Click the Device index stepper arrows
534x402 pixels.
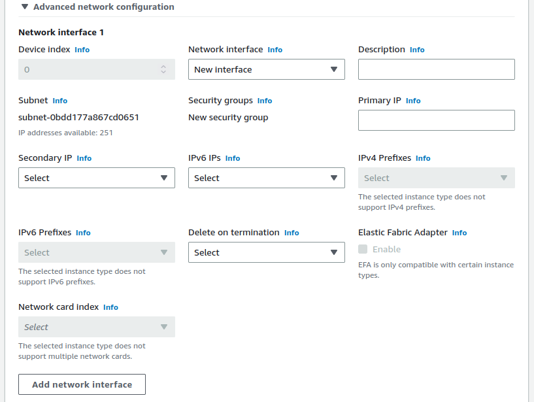click(x=163, y=69)
